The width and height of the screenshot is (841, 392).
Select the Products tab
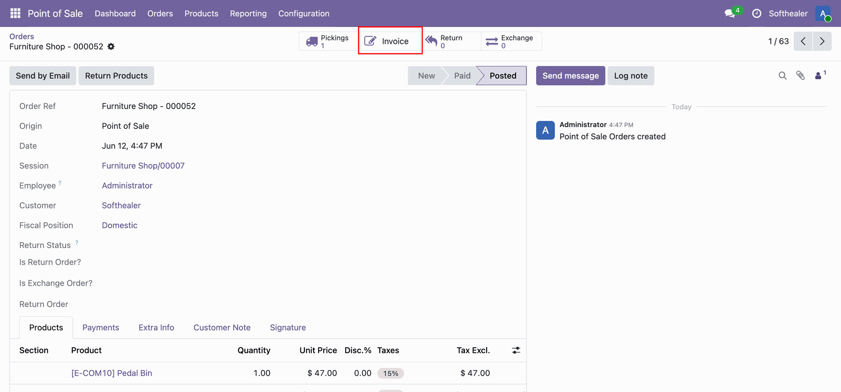[x=46, y=328]
